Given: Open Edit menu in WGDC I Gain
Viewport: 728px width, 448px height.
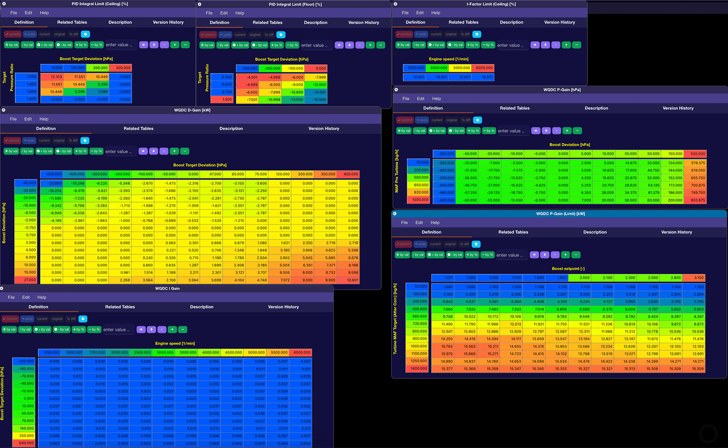Looking at the screenshot, I should point(26,297).
